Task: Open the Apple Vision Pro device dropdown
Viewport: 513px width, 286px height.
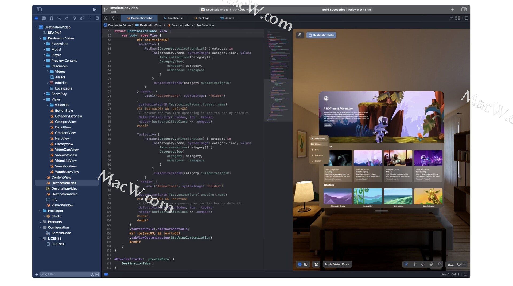Action: pos(337,264)
